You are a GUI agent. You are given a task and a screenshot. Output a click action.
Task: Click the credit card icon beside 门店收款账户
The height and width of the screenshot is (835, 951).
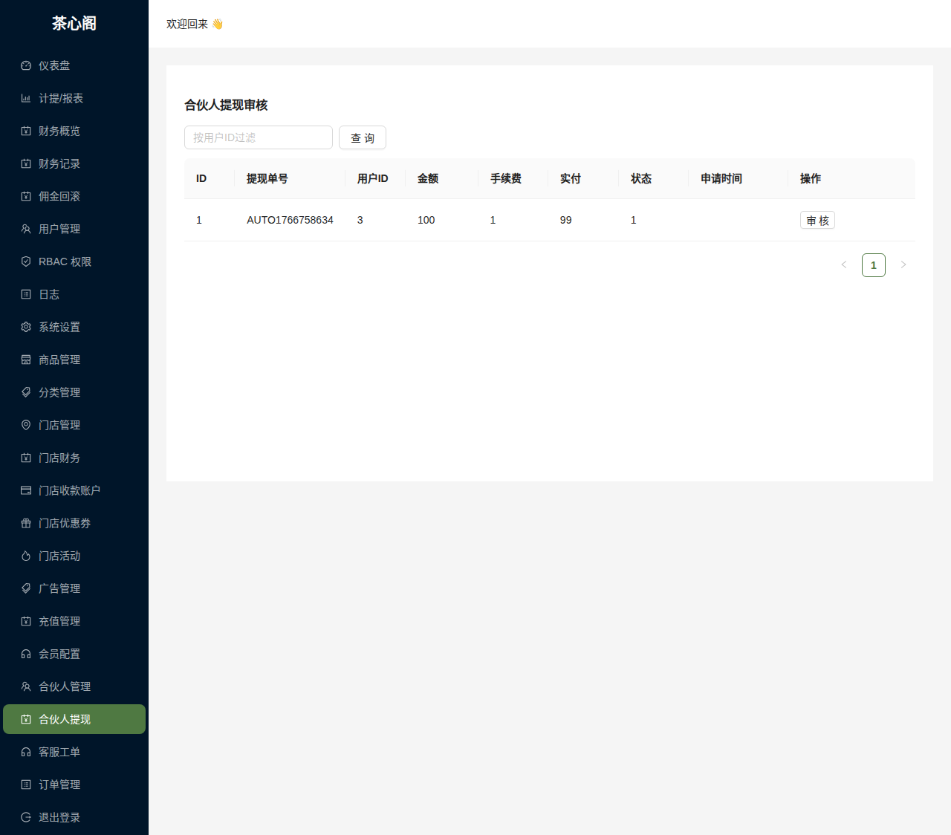coord(26,490)
